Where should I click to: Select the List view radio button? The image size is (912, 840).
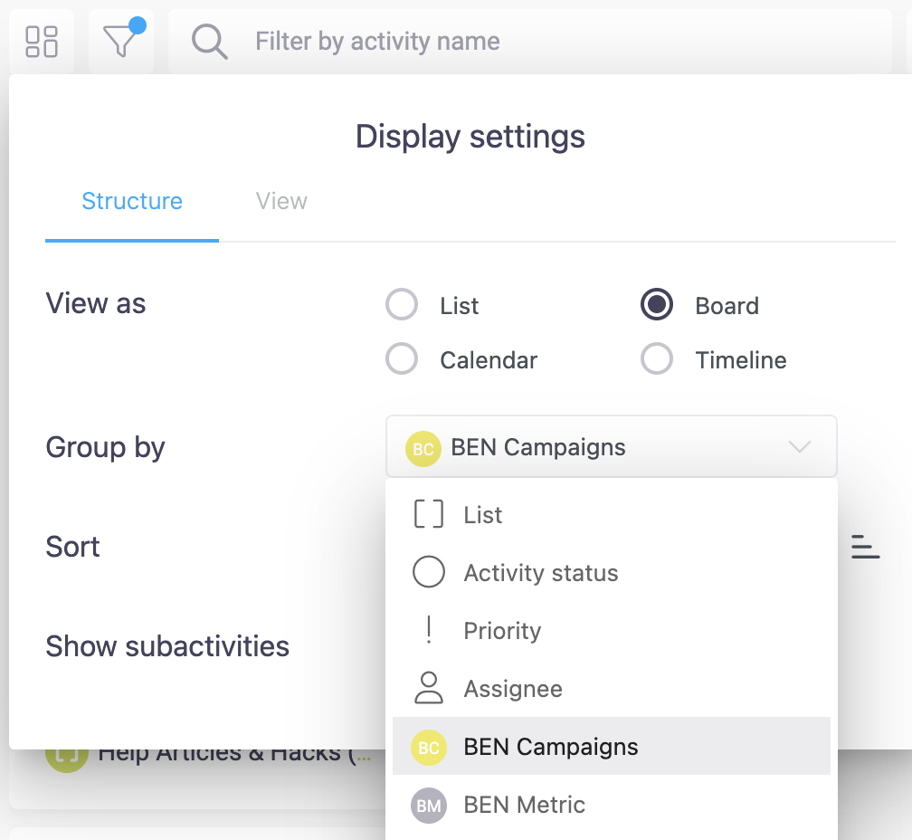click(x=402, y=306)
